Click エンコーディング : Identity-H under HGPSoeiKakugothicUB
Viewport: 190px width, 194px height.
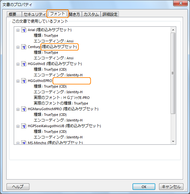click(58, 137)
